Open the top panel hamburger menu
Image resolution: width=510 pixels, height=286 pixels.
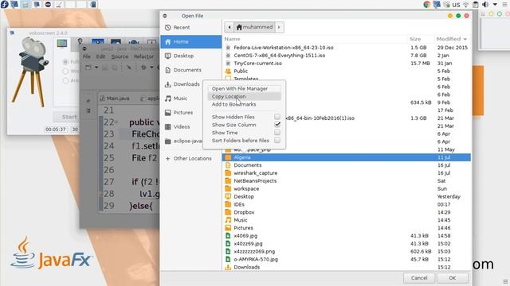[x=505, y=5]
